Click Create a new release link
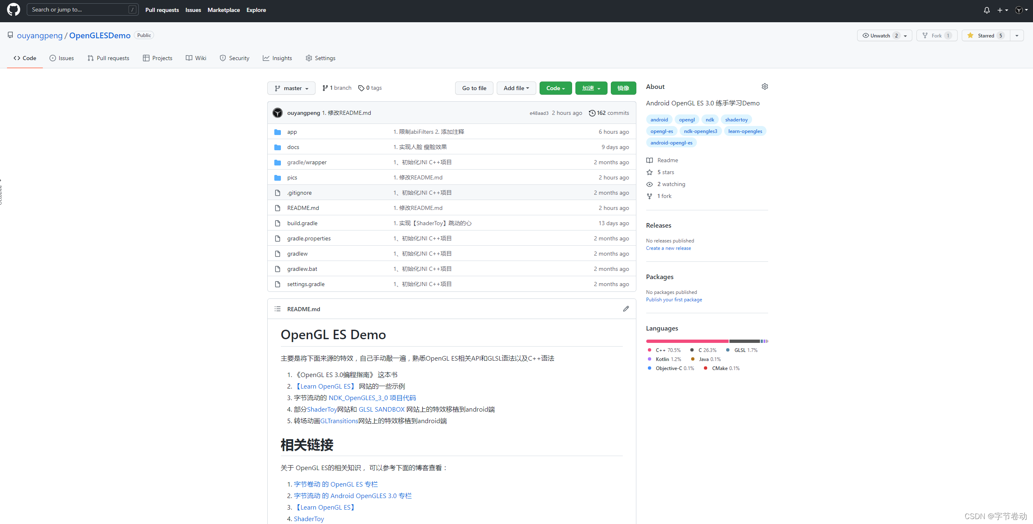1033x524 pixels. (668, 248)
